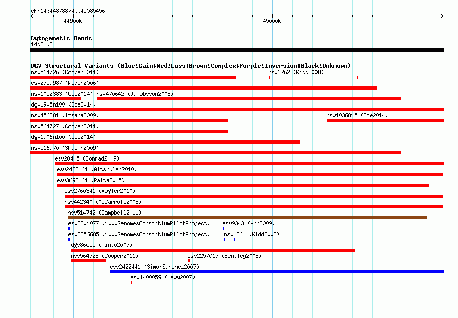Click the nsv456281 (Itsara2009) label
The image size is (458, 318).
coord(65,115)
